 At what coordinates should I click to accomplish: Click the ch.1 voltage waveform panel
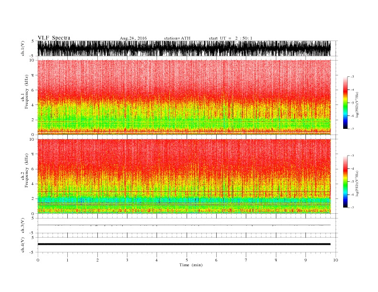184,48
